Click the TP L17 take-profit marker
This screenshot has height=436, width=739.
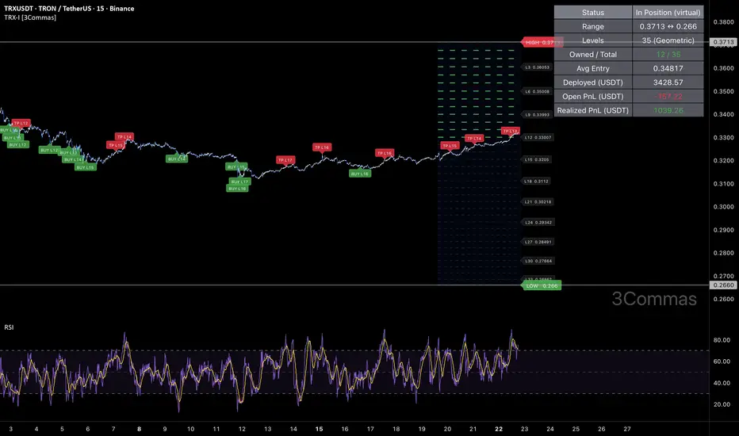pos(285,160)
